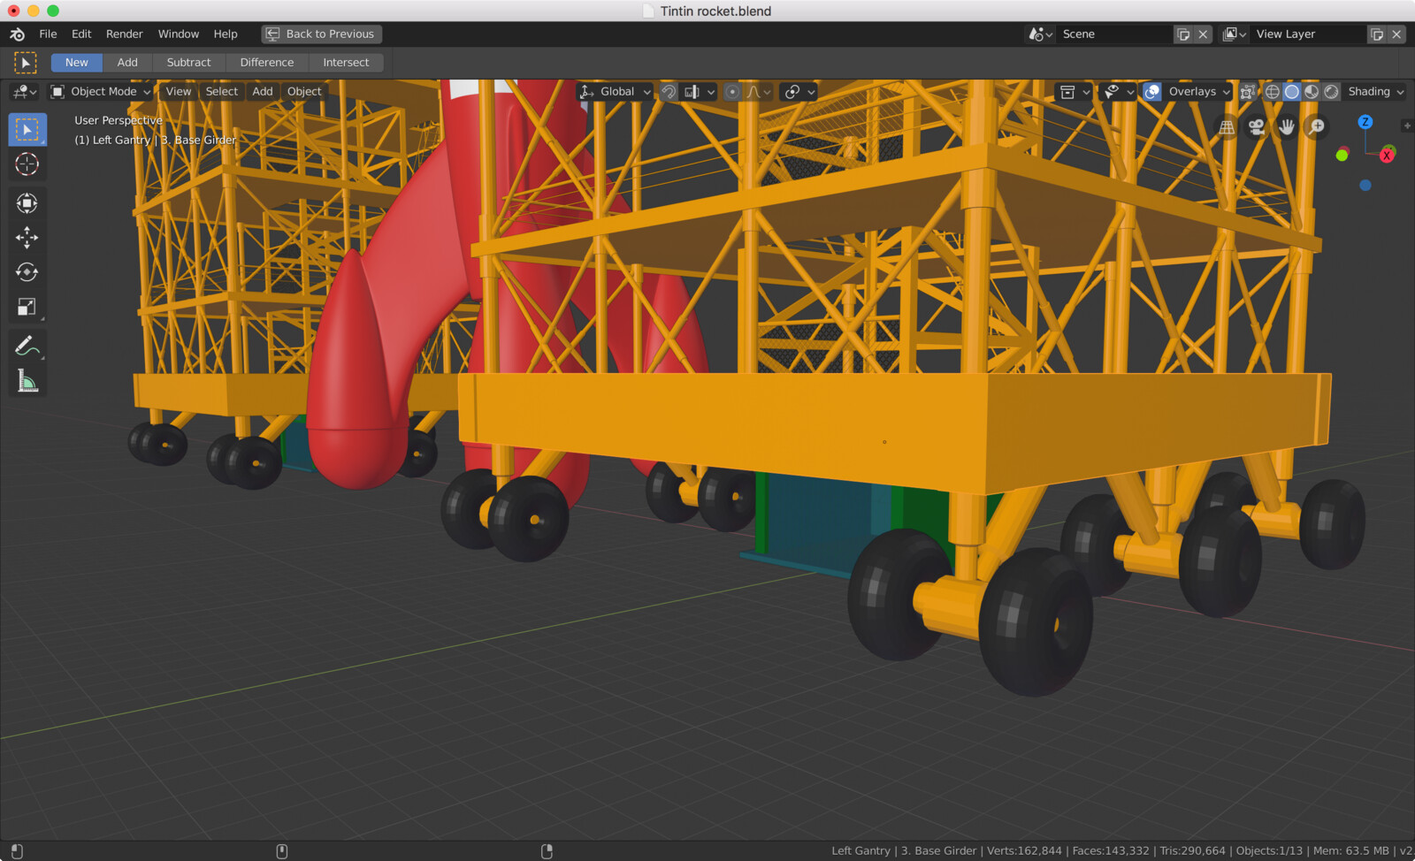The width and height of the screenshot is (1415, 861).
Task: Open the Global transform orientation dropdown
Action: (616, 91)
